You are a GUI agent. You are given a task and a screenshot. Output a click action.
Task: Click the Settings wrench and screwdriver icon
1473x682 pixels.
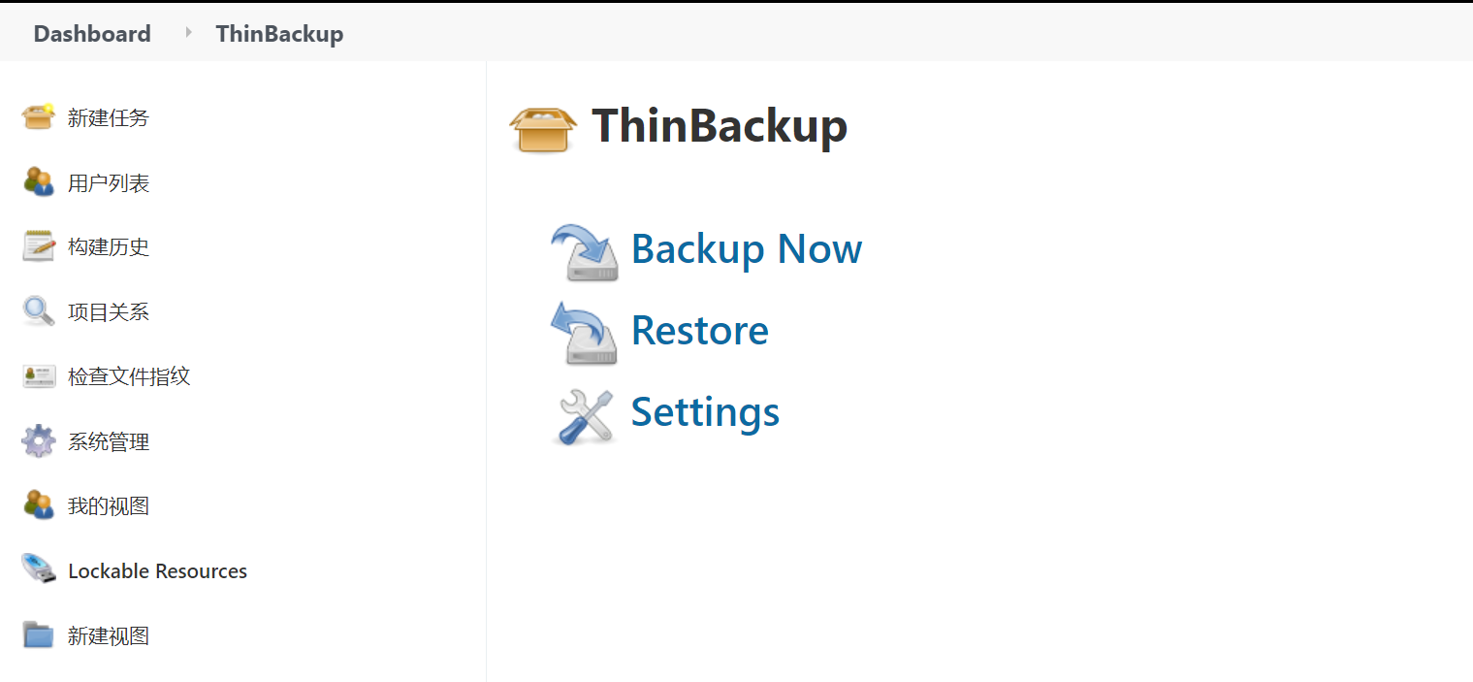585,416
